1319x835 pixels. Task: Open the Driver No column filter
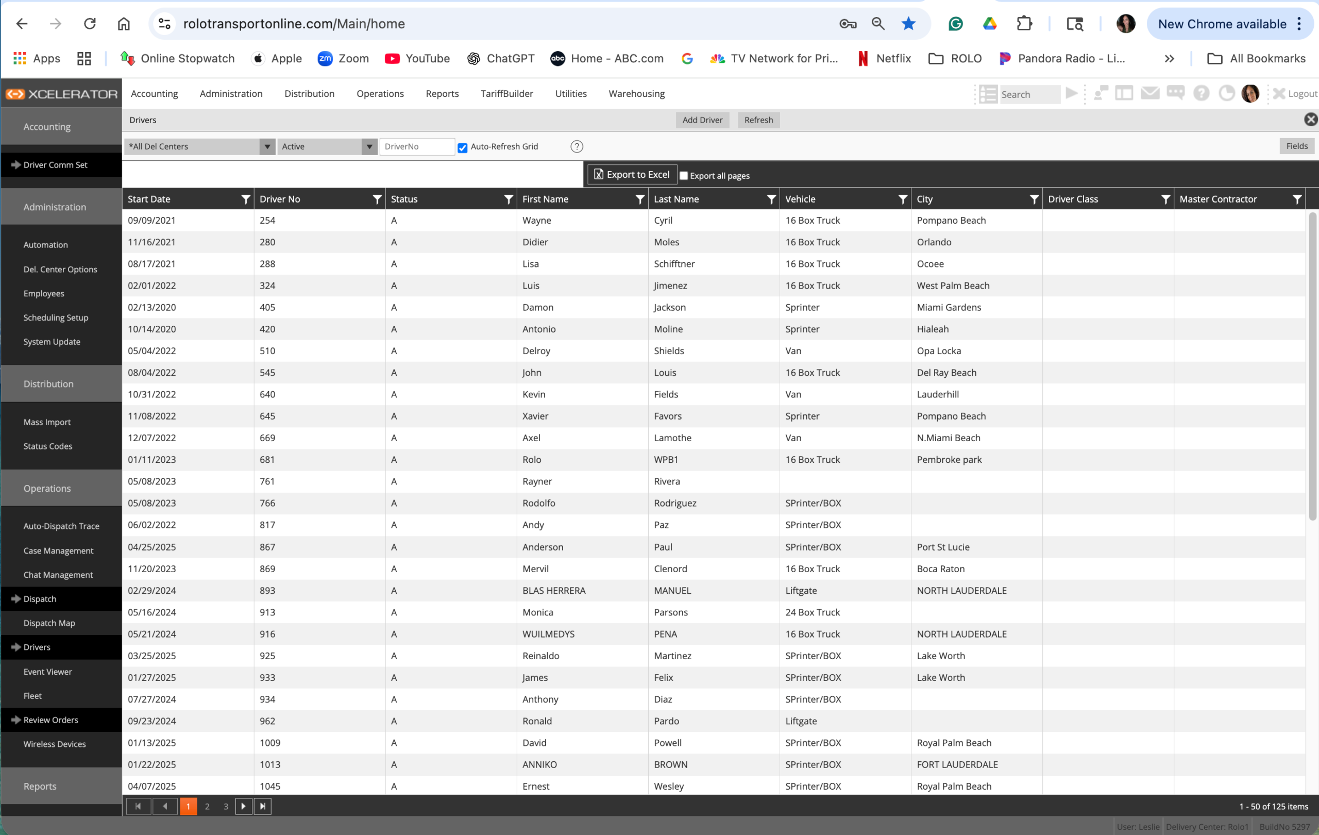(x=377, y=199)
